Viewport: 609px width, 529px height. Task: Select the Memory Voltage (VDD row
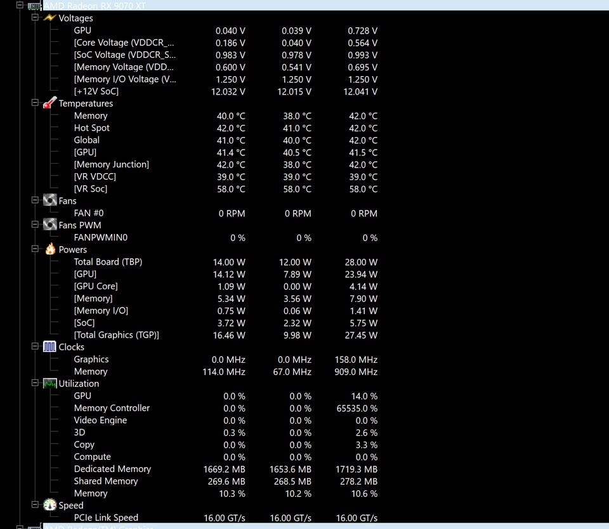[x=225, y=67]
